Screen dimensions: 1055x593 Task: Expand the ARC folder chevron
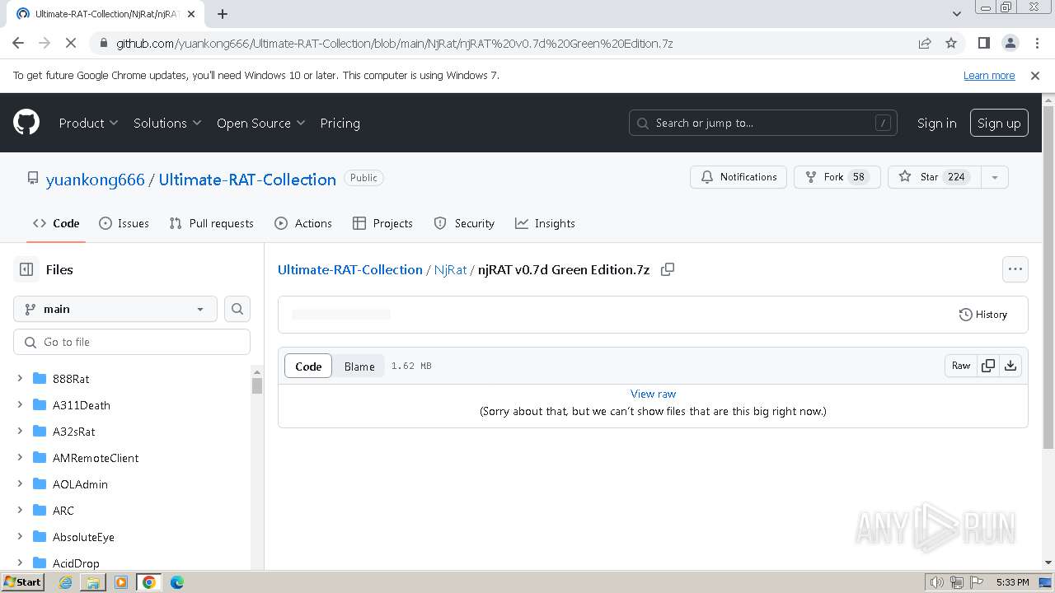tap(20, 511)
